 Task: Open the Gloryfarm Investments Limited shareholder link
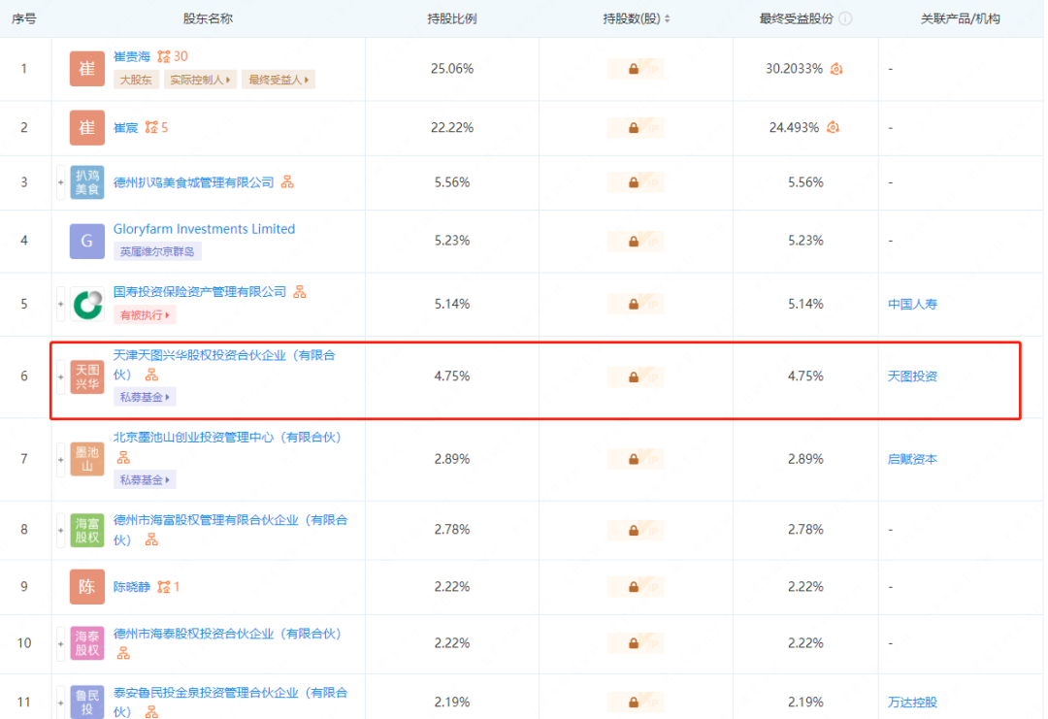click(204, 229)
